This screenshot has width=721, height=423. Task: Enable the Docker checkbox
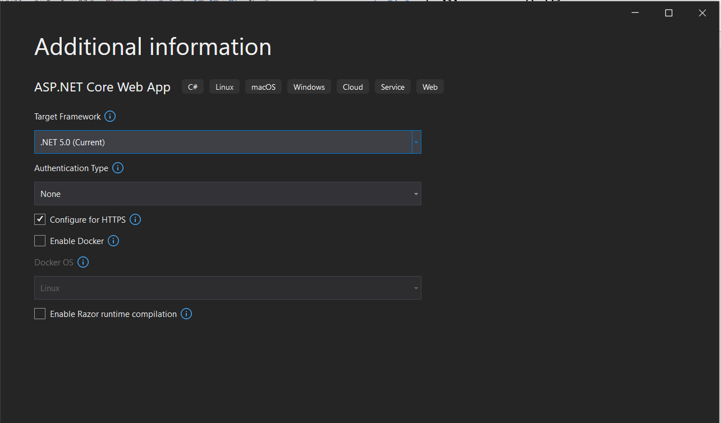pyautogui.click(x=40, y=241)
